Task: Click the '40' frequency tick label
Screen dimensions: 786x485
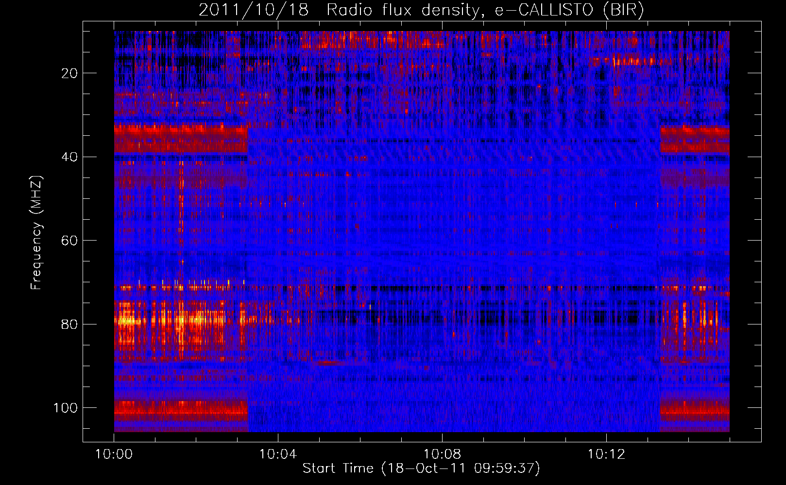Action: pos(70,157)
